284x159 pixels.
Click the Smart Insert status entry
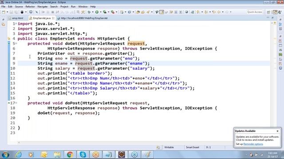click(x=192, y=147)
